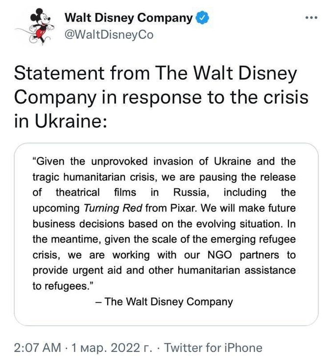The image size is (333, 363).
Task: Click the word "Russia," in the statement
Action: point(191,193)
